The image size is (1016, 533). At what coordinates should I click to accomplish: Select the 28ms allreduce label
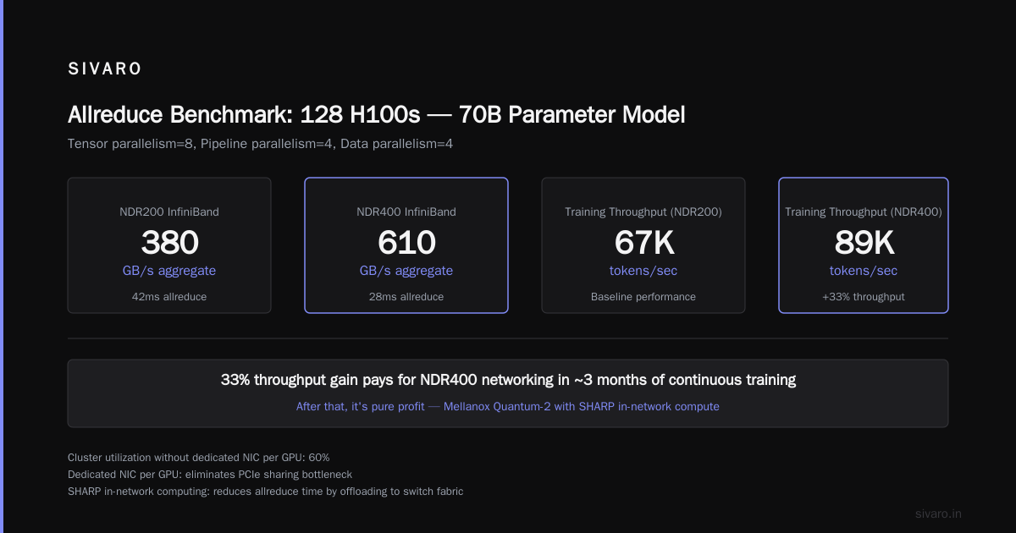406,297
